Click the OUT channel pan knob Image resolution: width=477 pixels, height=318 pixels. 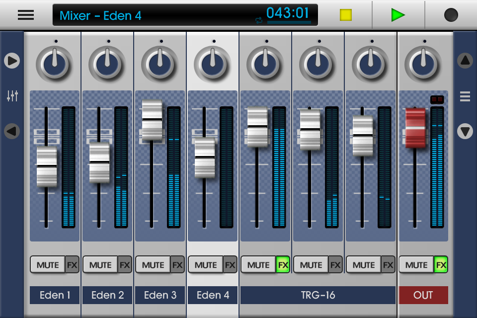click(x=423, y=64)
